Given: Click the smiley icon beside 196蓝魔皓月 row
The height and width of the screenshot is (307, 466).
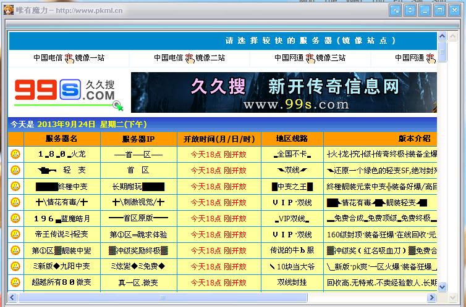Looking at the screenshot, I should click(x=15, y=218).
